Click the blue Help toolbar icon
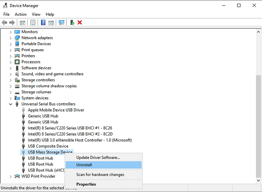The width and height of the screenshot is (262, 192). tap(43, 23)
